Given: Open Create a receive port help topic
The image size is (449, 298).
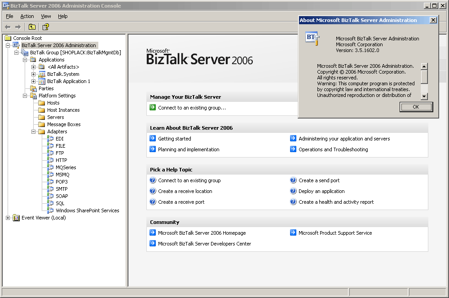Looking at the screenshot, I should click(x=181, y=202).
